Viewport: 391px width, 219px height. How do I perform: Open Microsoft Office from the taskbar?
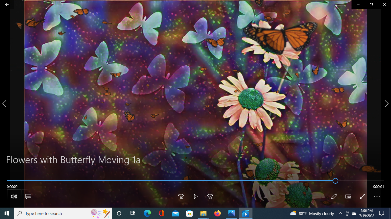161,213
